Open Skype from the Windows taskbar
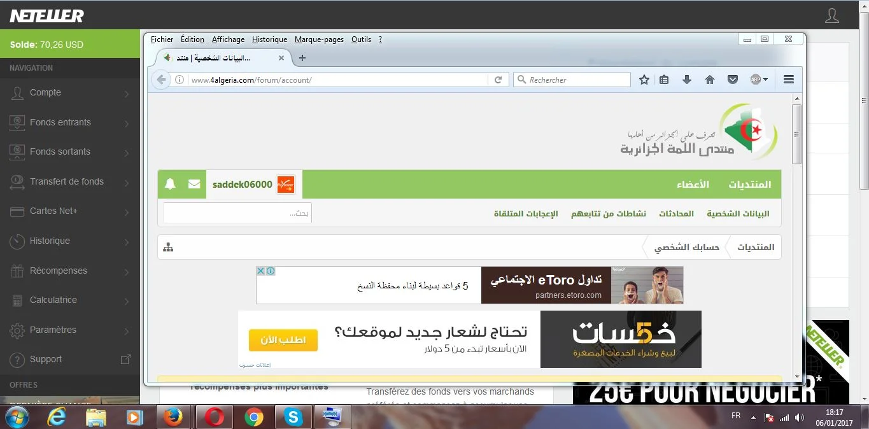This screenshot has width=869, height=429. (293, 418)
